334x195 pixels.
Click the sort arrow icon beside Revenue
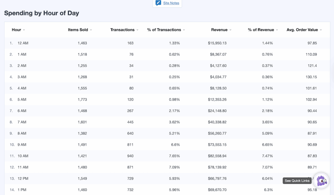pos(230,30)
